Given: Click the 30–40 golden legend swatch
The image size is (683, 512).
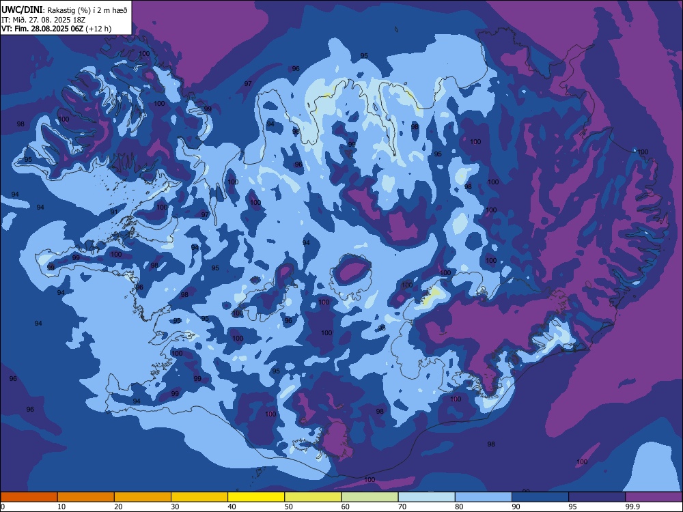Looking at the screenshot, I should point(199,497).
